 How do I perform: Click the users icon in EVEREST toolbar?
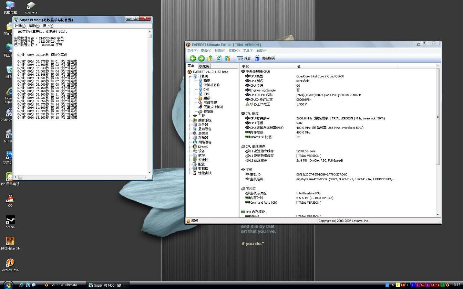[227, 58]
